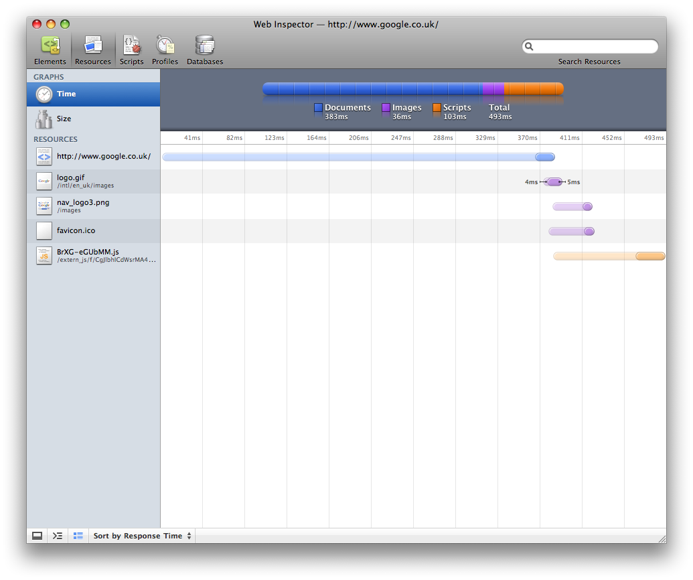
Task: Select the http://www.google.co.uk/ resource
Action: tap(103, 157)
